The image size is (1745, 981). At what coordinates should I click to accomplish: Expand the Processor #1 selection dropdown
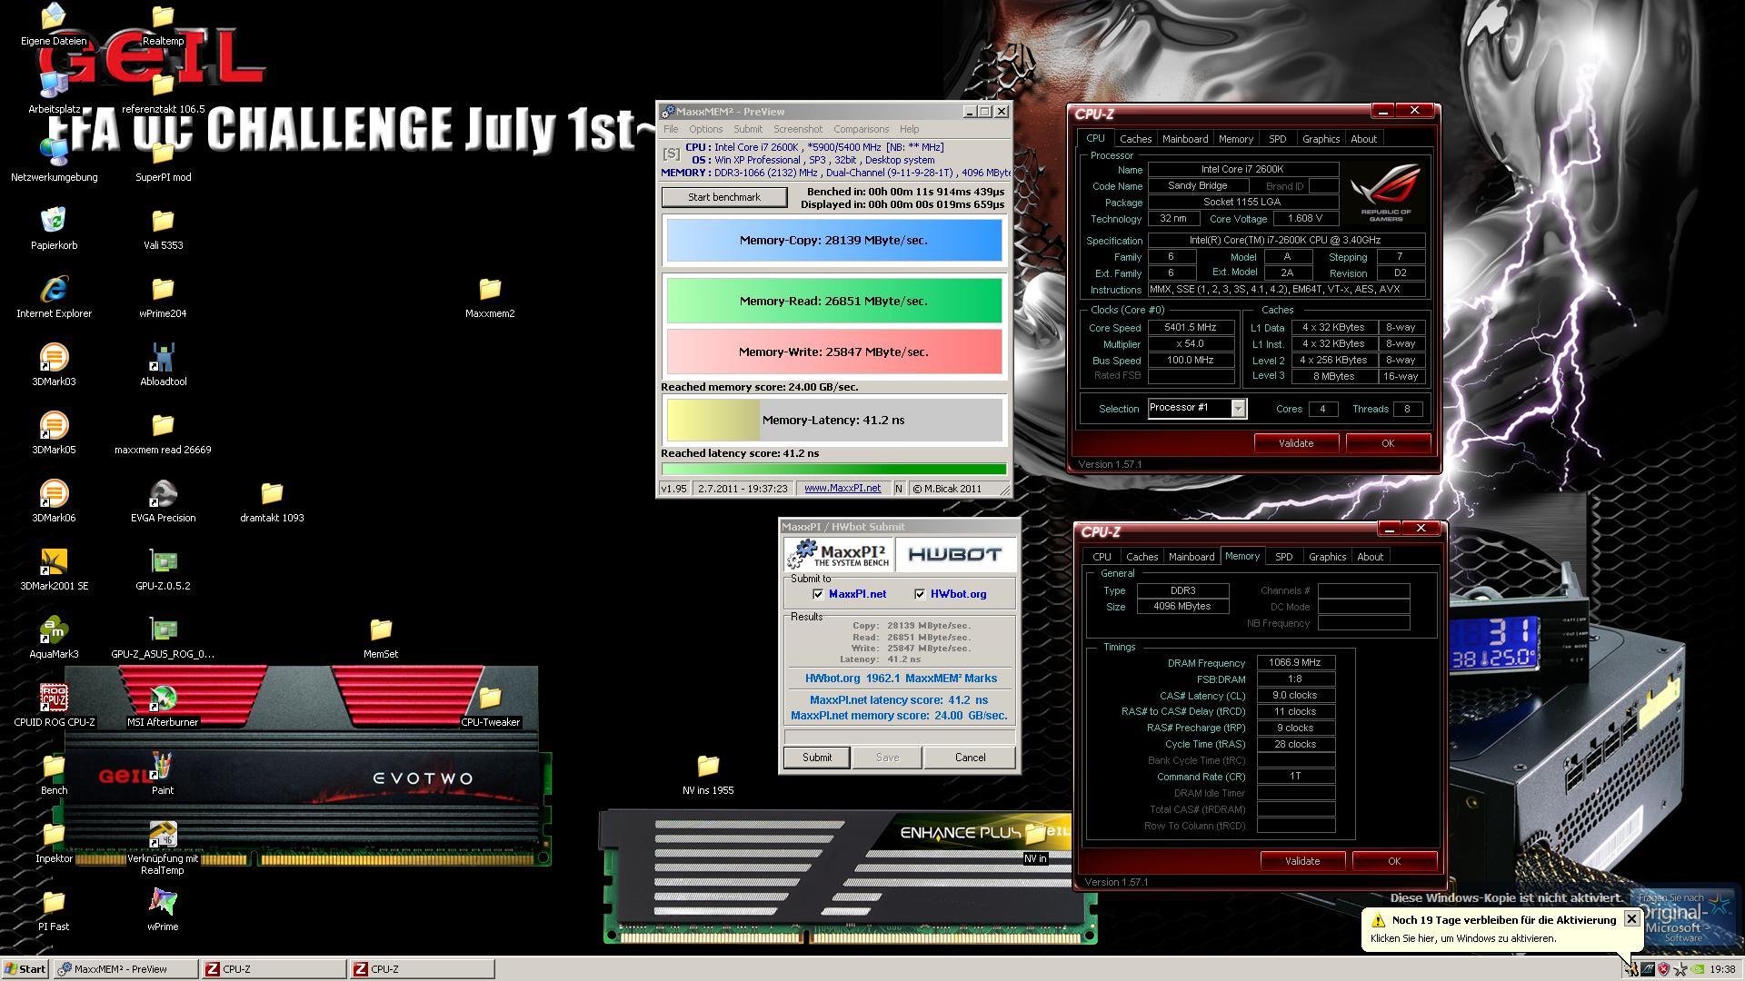(x=1238, y=409)
